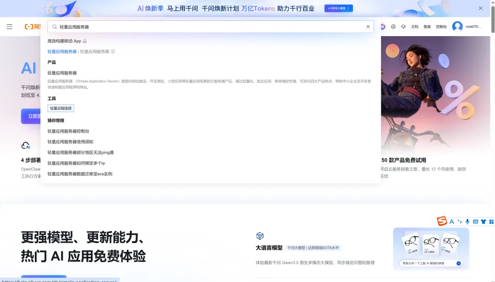This screenshot has width=495, height=282.
Task: Click the search magnifier icon
Action: pyautogui.click(x=55, y=27)
